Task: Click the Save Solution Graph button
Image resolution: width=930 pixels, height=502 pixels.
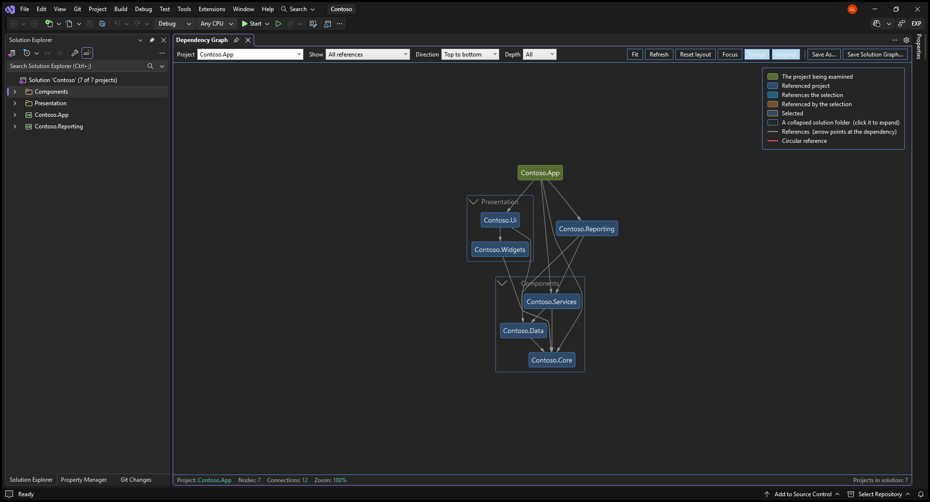Action: point(875,55)
